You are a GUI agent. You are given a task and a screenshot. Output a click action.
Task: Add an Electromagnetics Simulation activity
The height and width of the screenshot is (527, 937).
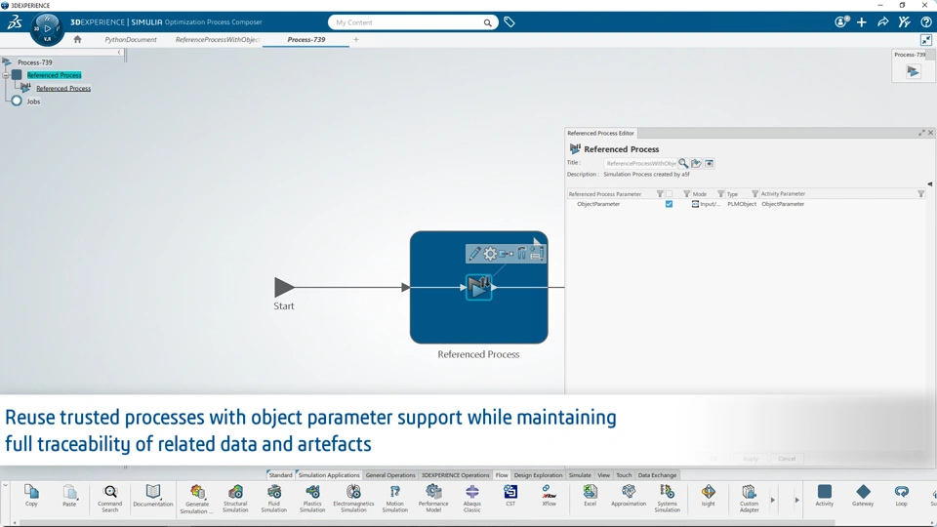[353, 499]
